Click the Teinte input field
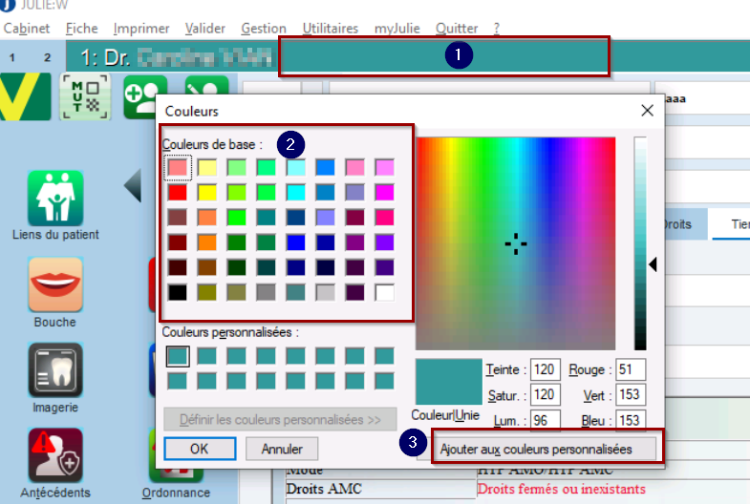750x504 pixels. [545, 369]
